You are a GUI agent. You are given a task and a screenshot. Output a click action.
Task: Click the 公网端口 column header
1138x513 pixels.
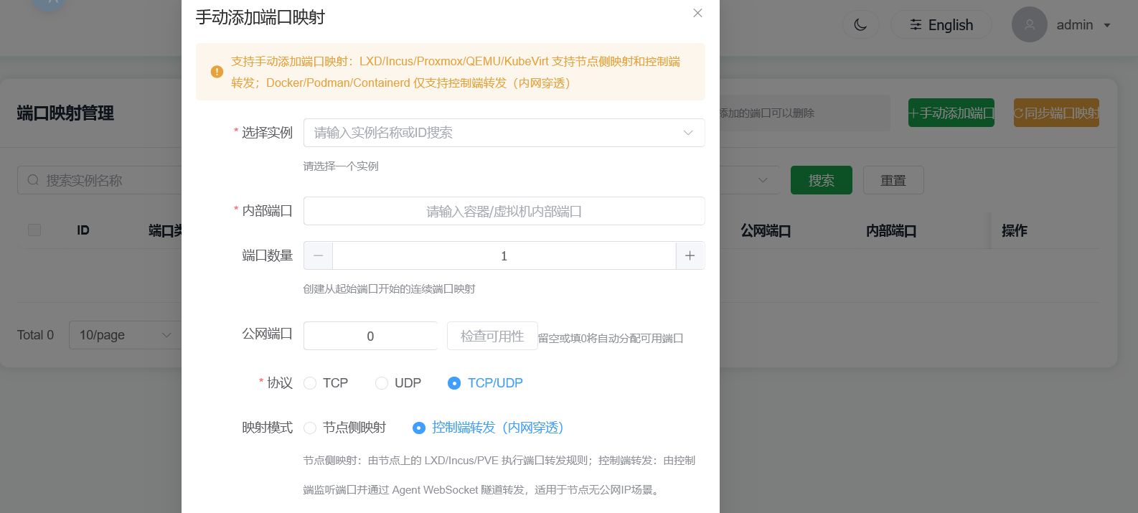coord(766,230)
